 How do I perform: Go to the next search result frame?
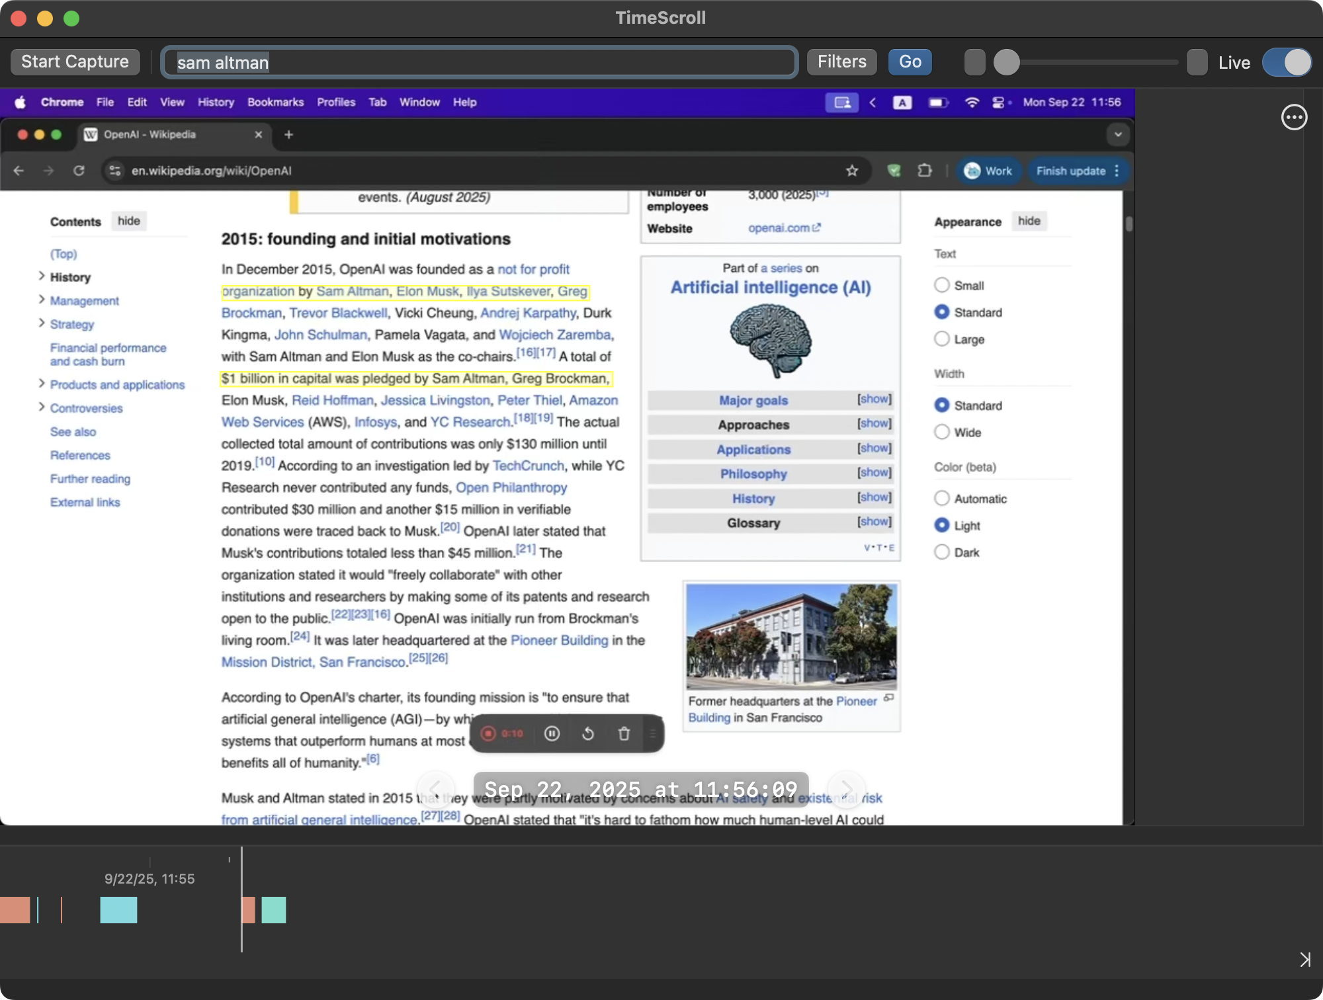[847, 789]
